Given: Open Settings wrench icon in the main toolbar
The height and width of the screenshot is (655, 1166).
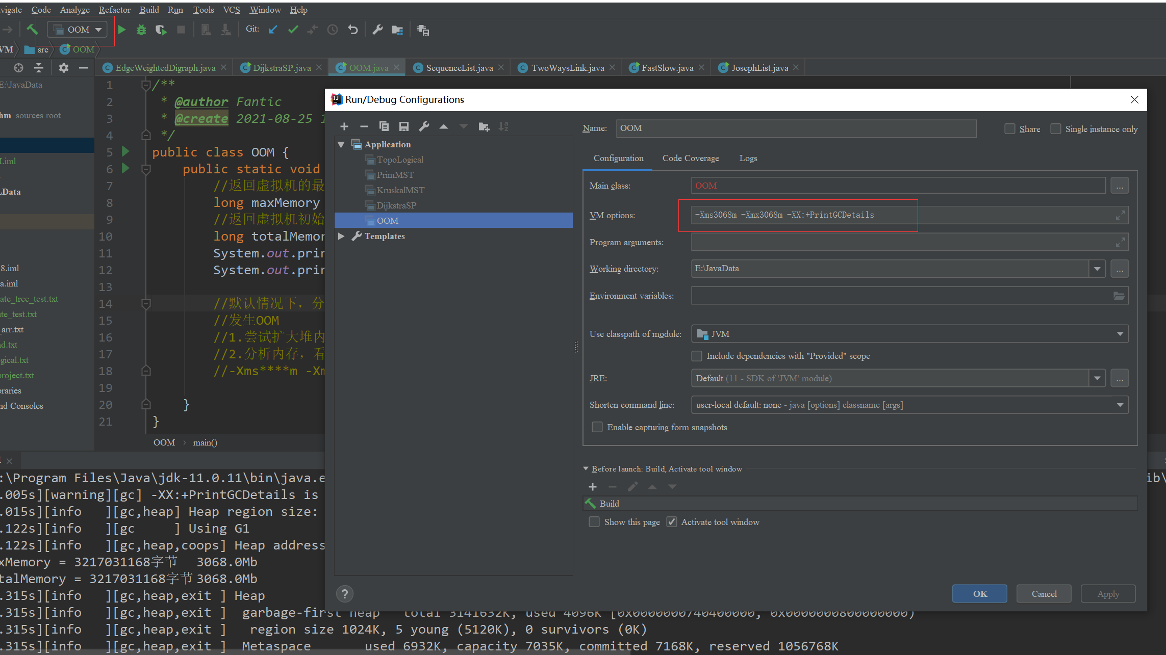Looking at the screenshot, I should coord(377,30).
